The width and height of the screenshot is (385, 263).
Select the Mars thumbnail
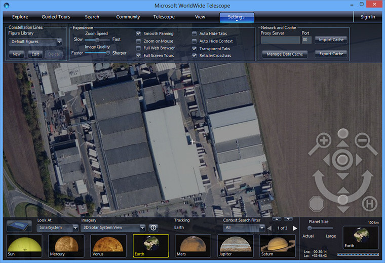192,246
